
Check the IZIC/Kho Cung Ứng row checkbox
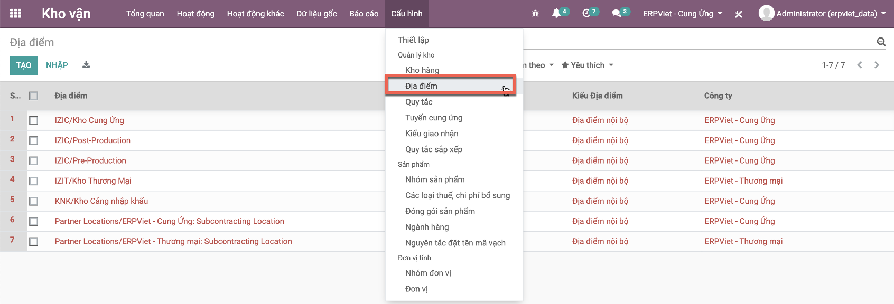point(34,120)
